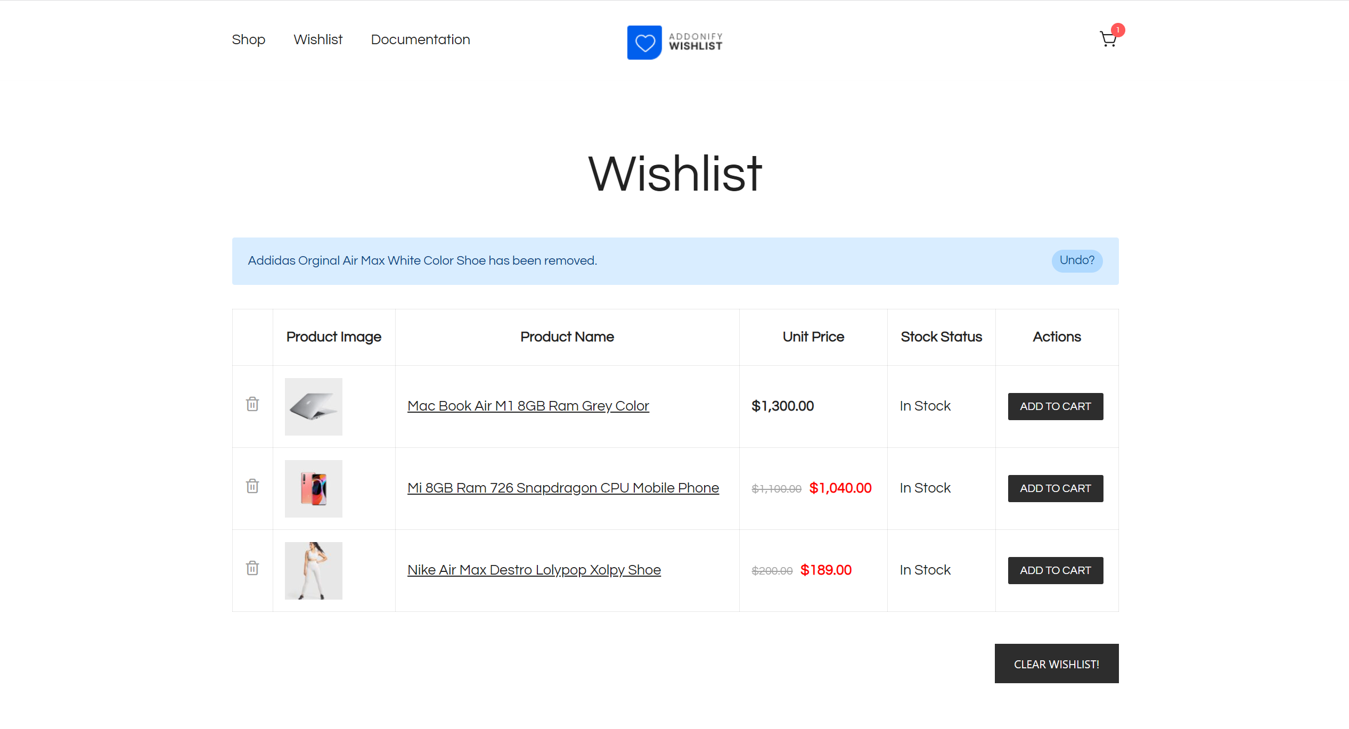Add Mi 8GB Ram phone to cart
Image resolution: width=1349 pixels, height=729 pixels.
(1056, 488)
